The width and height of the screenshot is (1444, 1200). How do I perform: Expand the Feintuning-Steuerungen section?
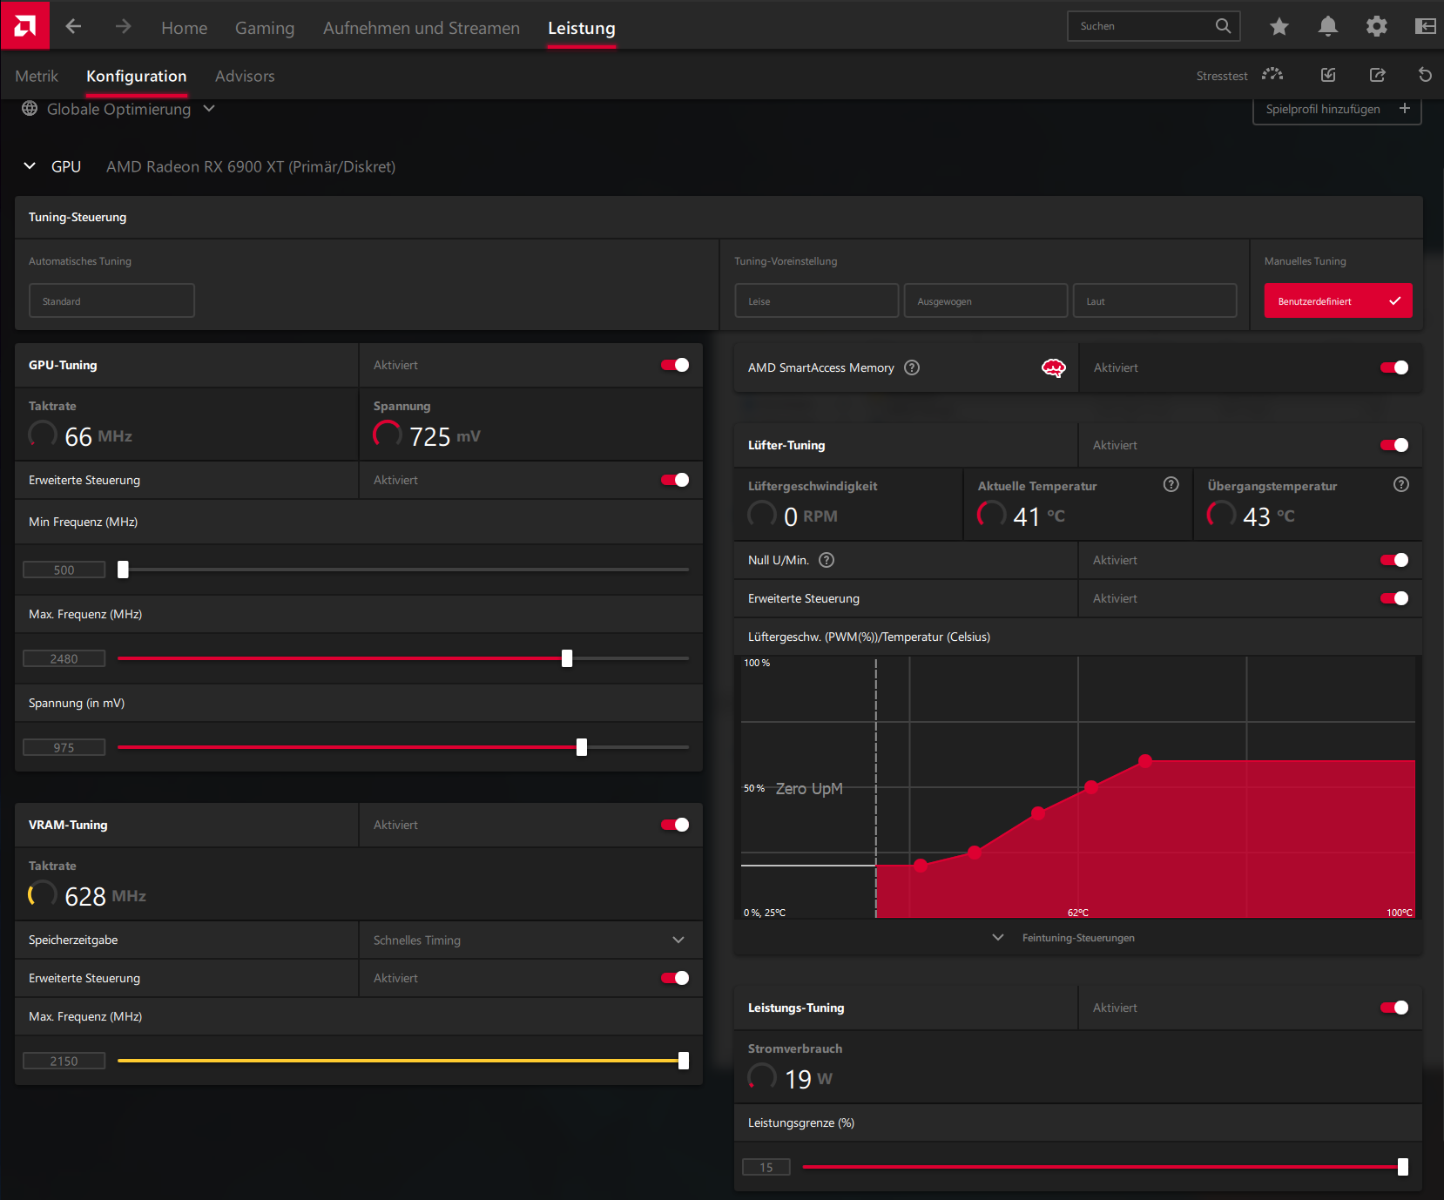[x=1077, y=938]
